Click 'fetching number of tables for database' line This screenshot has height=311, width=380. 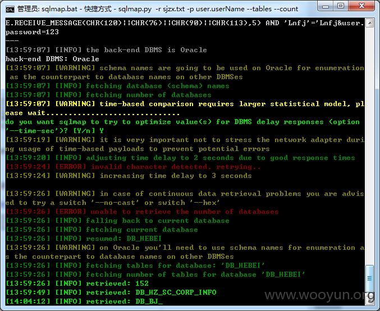click(155, 275)
